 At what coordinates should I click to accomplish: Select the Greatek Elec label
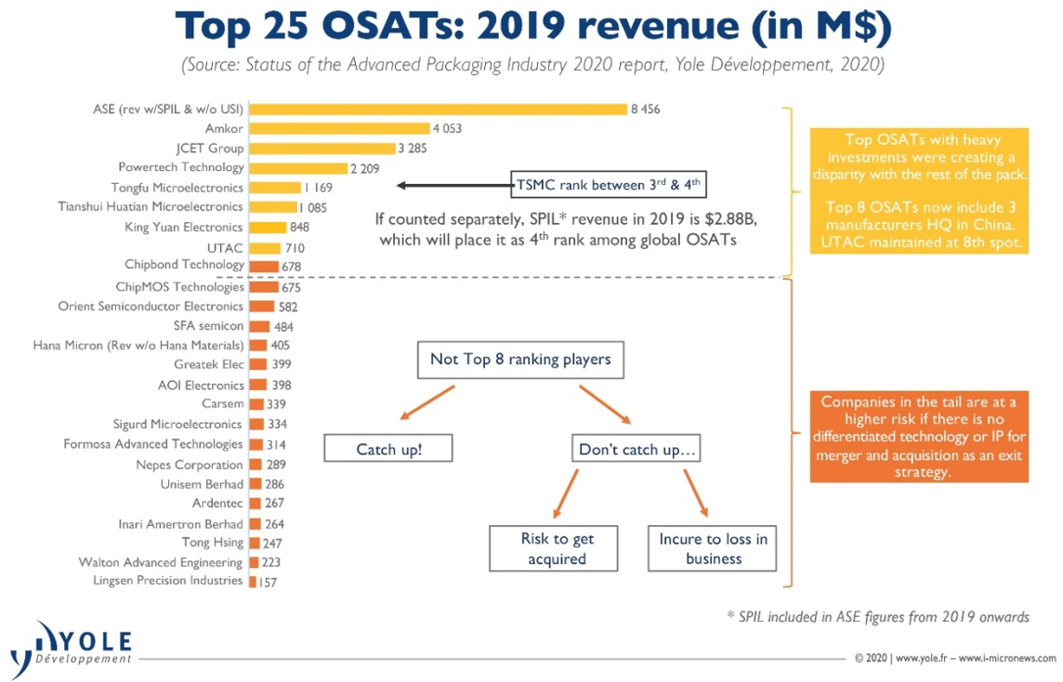point(209,365)
